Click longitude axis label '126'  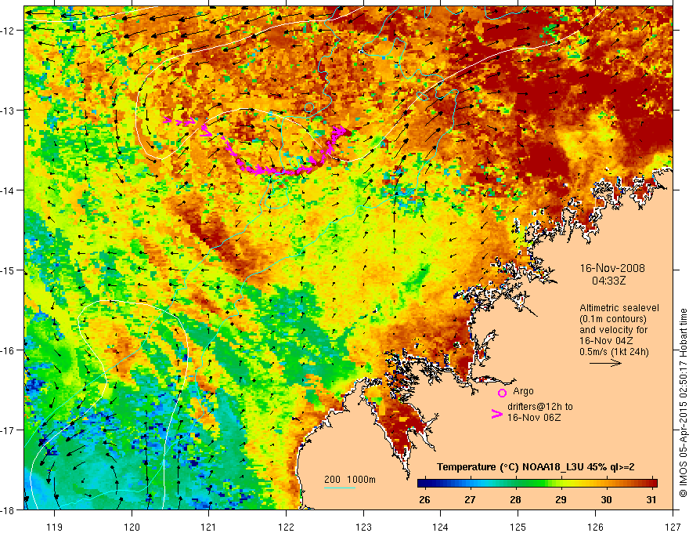[x=595, y=527]
